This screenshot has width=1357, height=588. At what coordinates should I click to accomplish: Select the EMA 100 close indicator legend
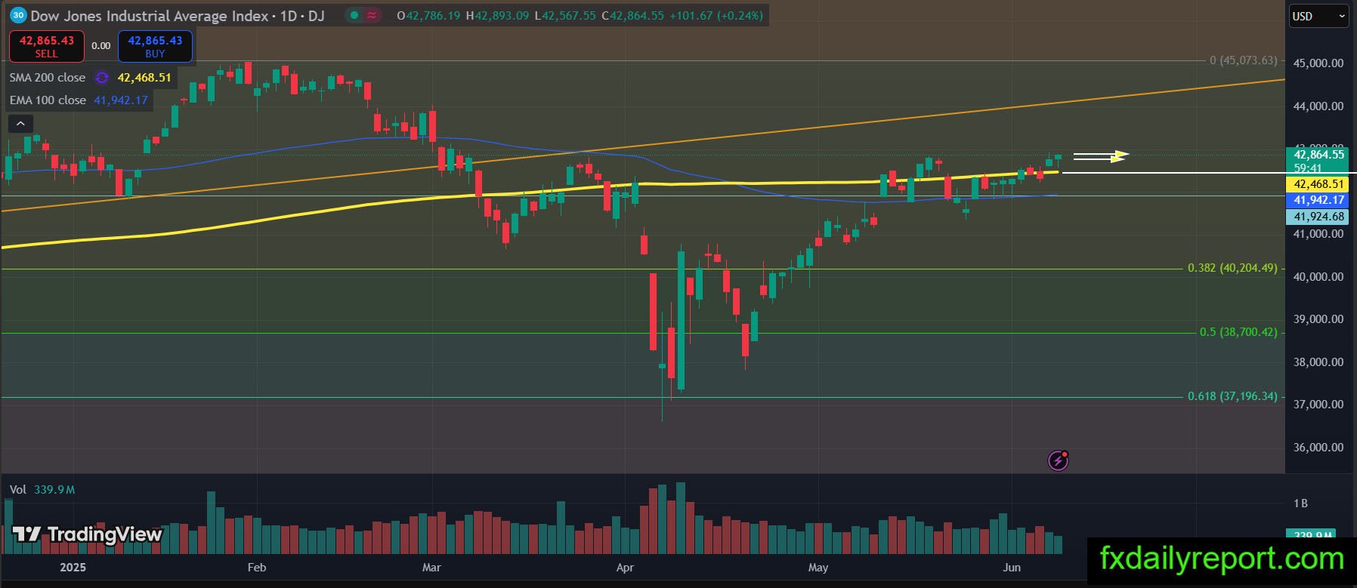pyautogui.click(x=48, y=100)
